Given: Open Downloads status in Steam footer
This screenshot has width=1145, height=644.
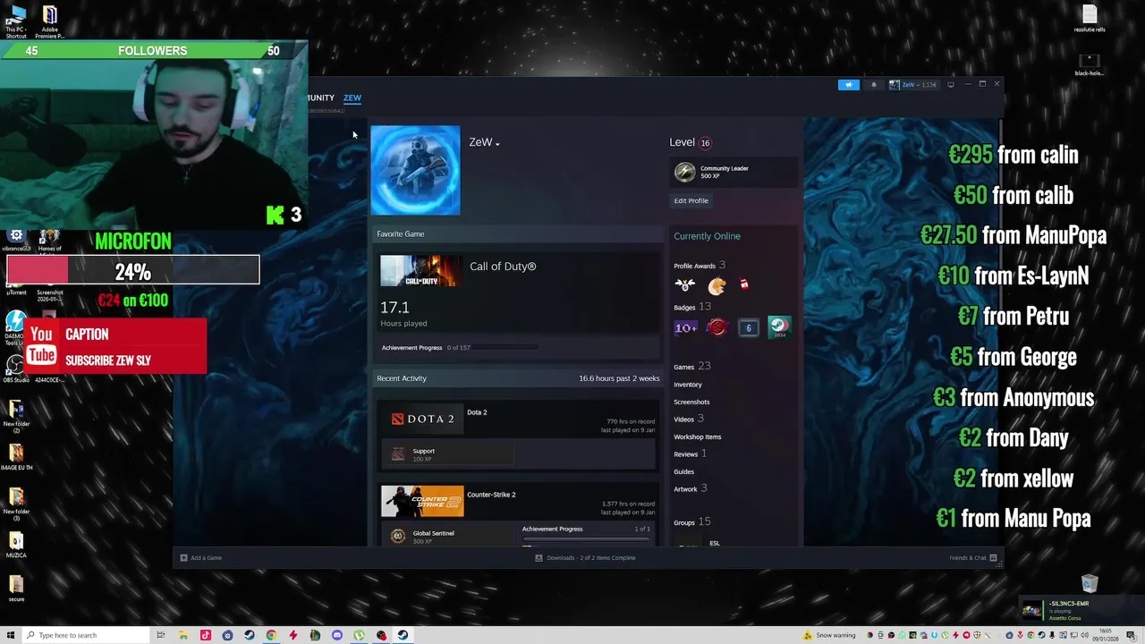Looking at the screenshot, I should [586, 558].
